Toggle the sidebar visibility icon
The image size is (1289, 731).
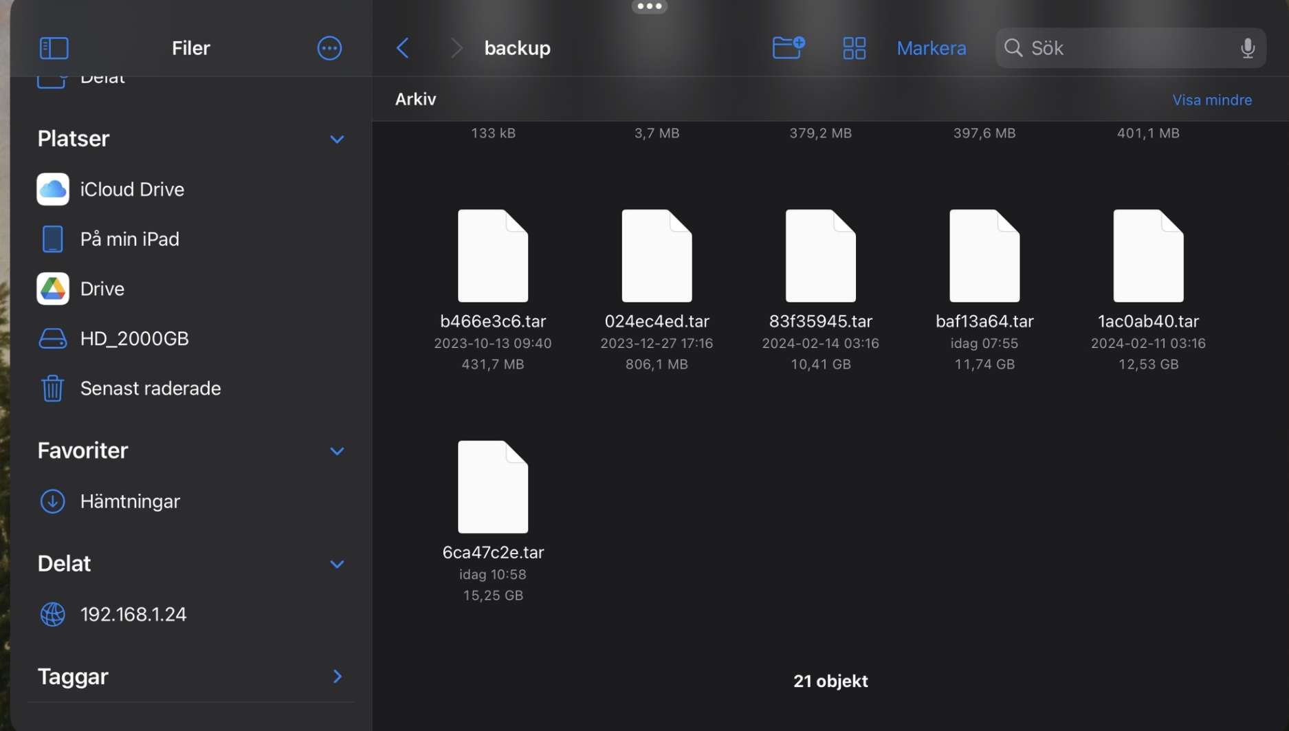coord(54,48)
